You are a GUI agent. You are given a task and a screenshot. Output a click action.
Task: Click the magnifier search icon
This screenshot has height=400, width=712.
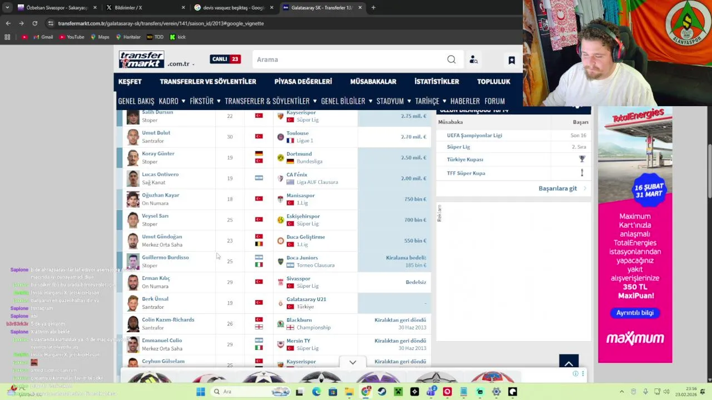point(451,59)
